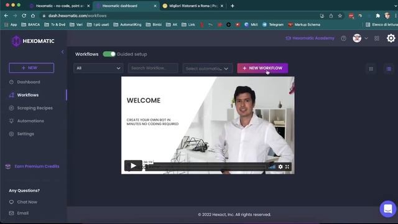Enter fullscreen on the welcome video
The image size is (398, 224).
pos(287,167)
